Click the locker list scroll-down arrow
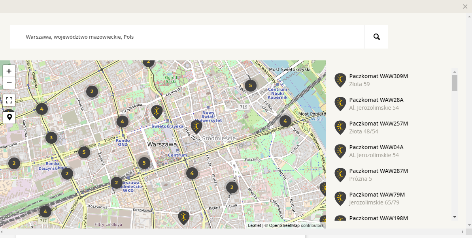This screenshot has height=238, width=472. coord(455,217)
